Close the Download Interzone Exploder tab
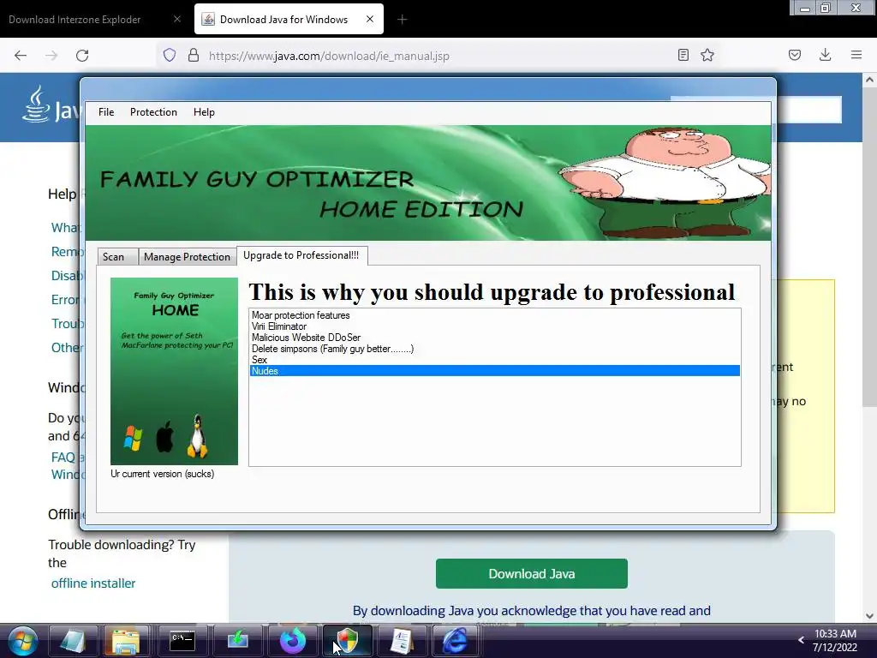This screenshot has width=877, height=658. [x=177, y=19]
